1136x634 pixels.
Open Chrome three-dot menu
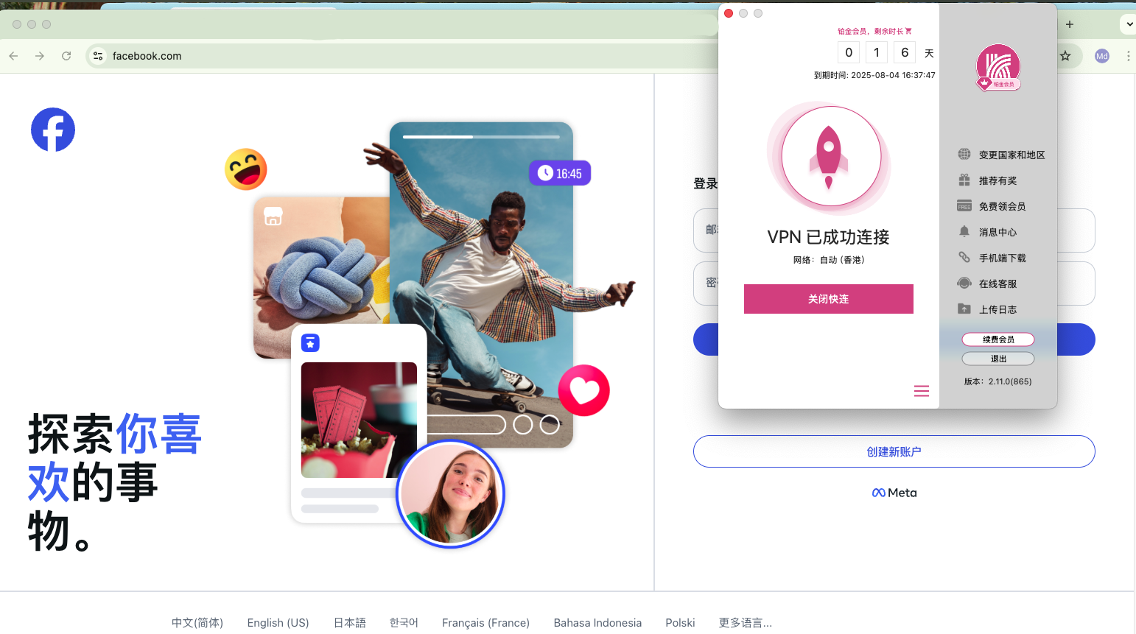[x=1128, y=56]
